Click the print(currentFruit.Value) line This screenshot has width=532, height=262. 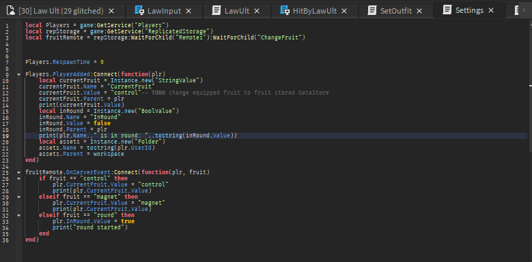[81, 105]
